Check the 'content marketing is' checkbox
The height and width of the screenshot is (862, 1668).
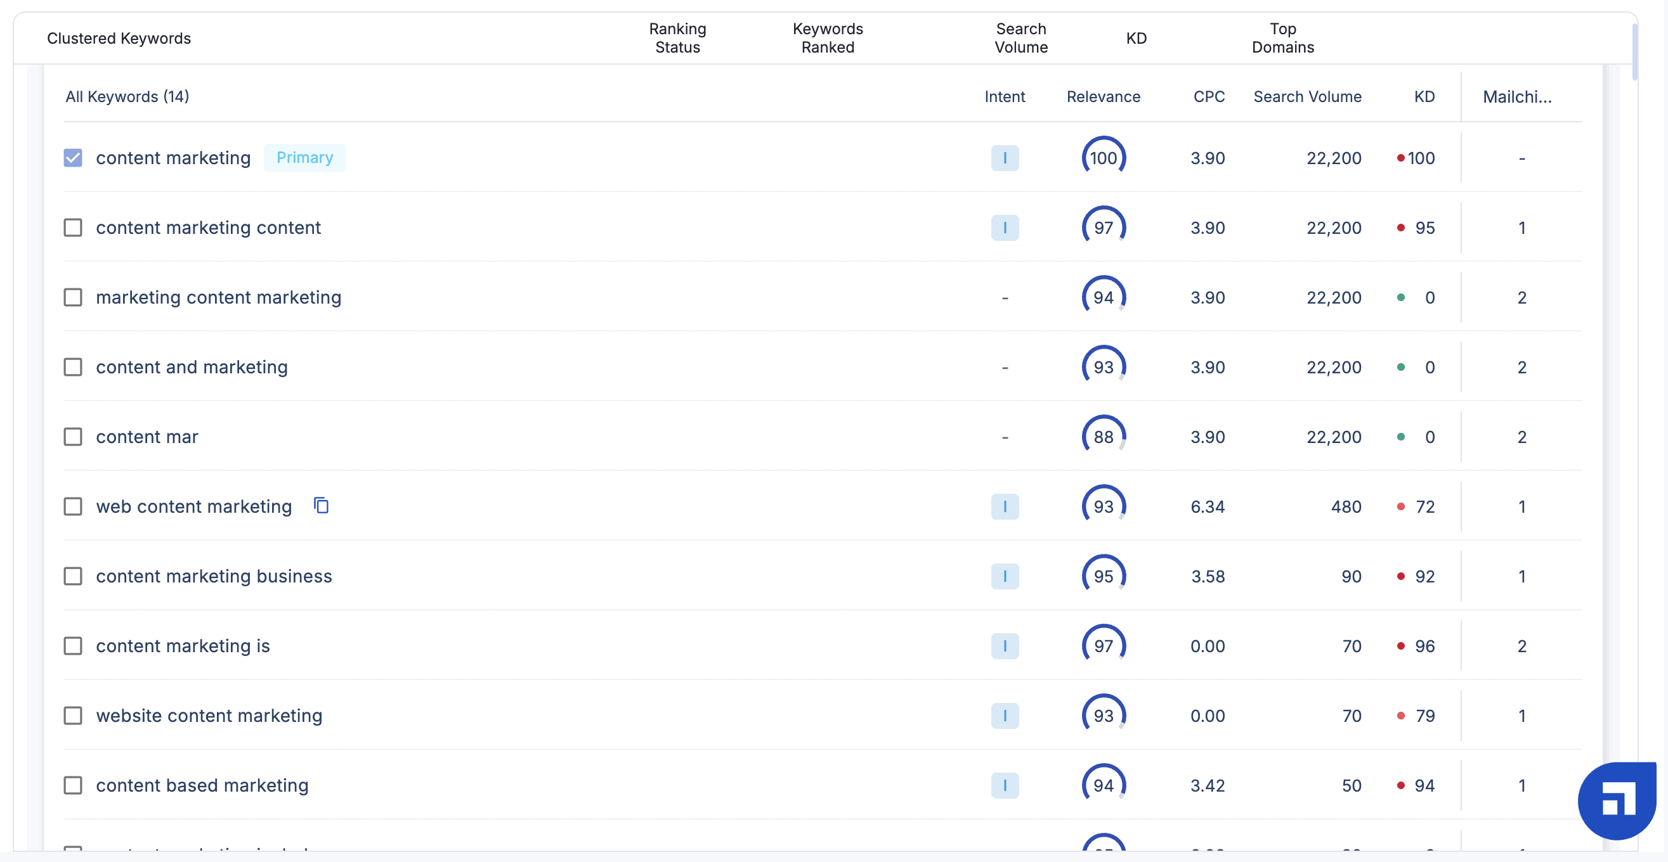pos(73,646)
